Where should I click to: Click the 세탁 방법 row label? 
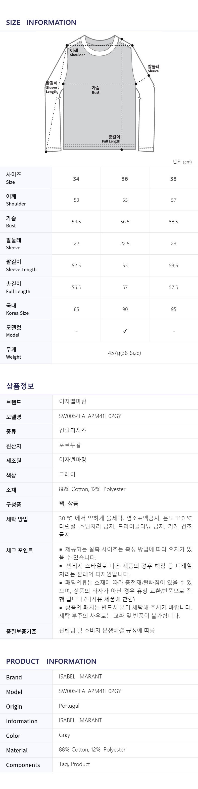click(17, 519)
